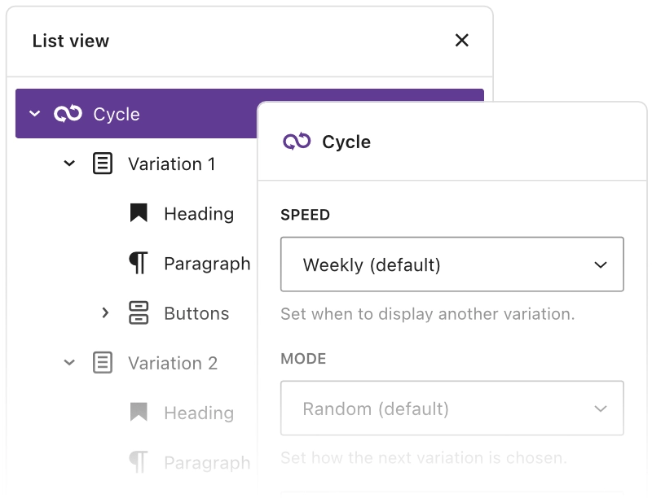Image resolution: width=652 pixels, height=498 pixels.
Task: Collapse the Variation 1 chevron
Action: click(69, 164)
